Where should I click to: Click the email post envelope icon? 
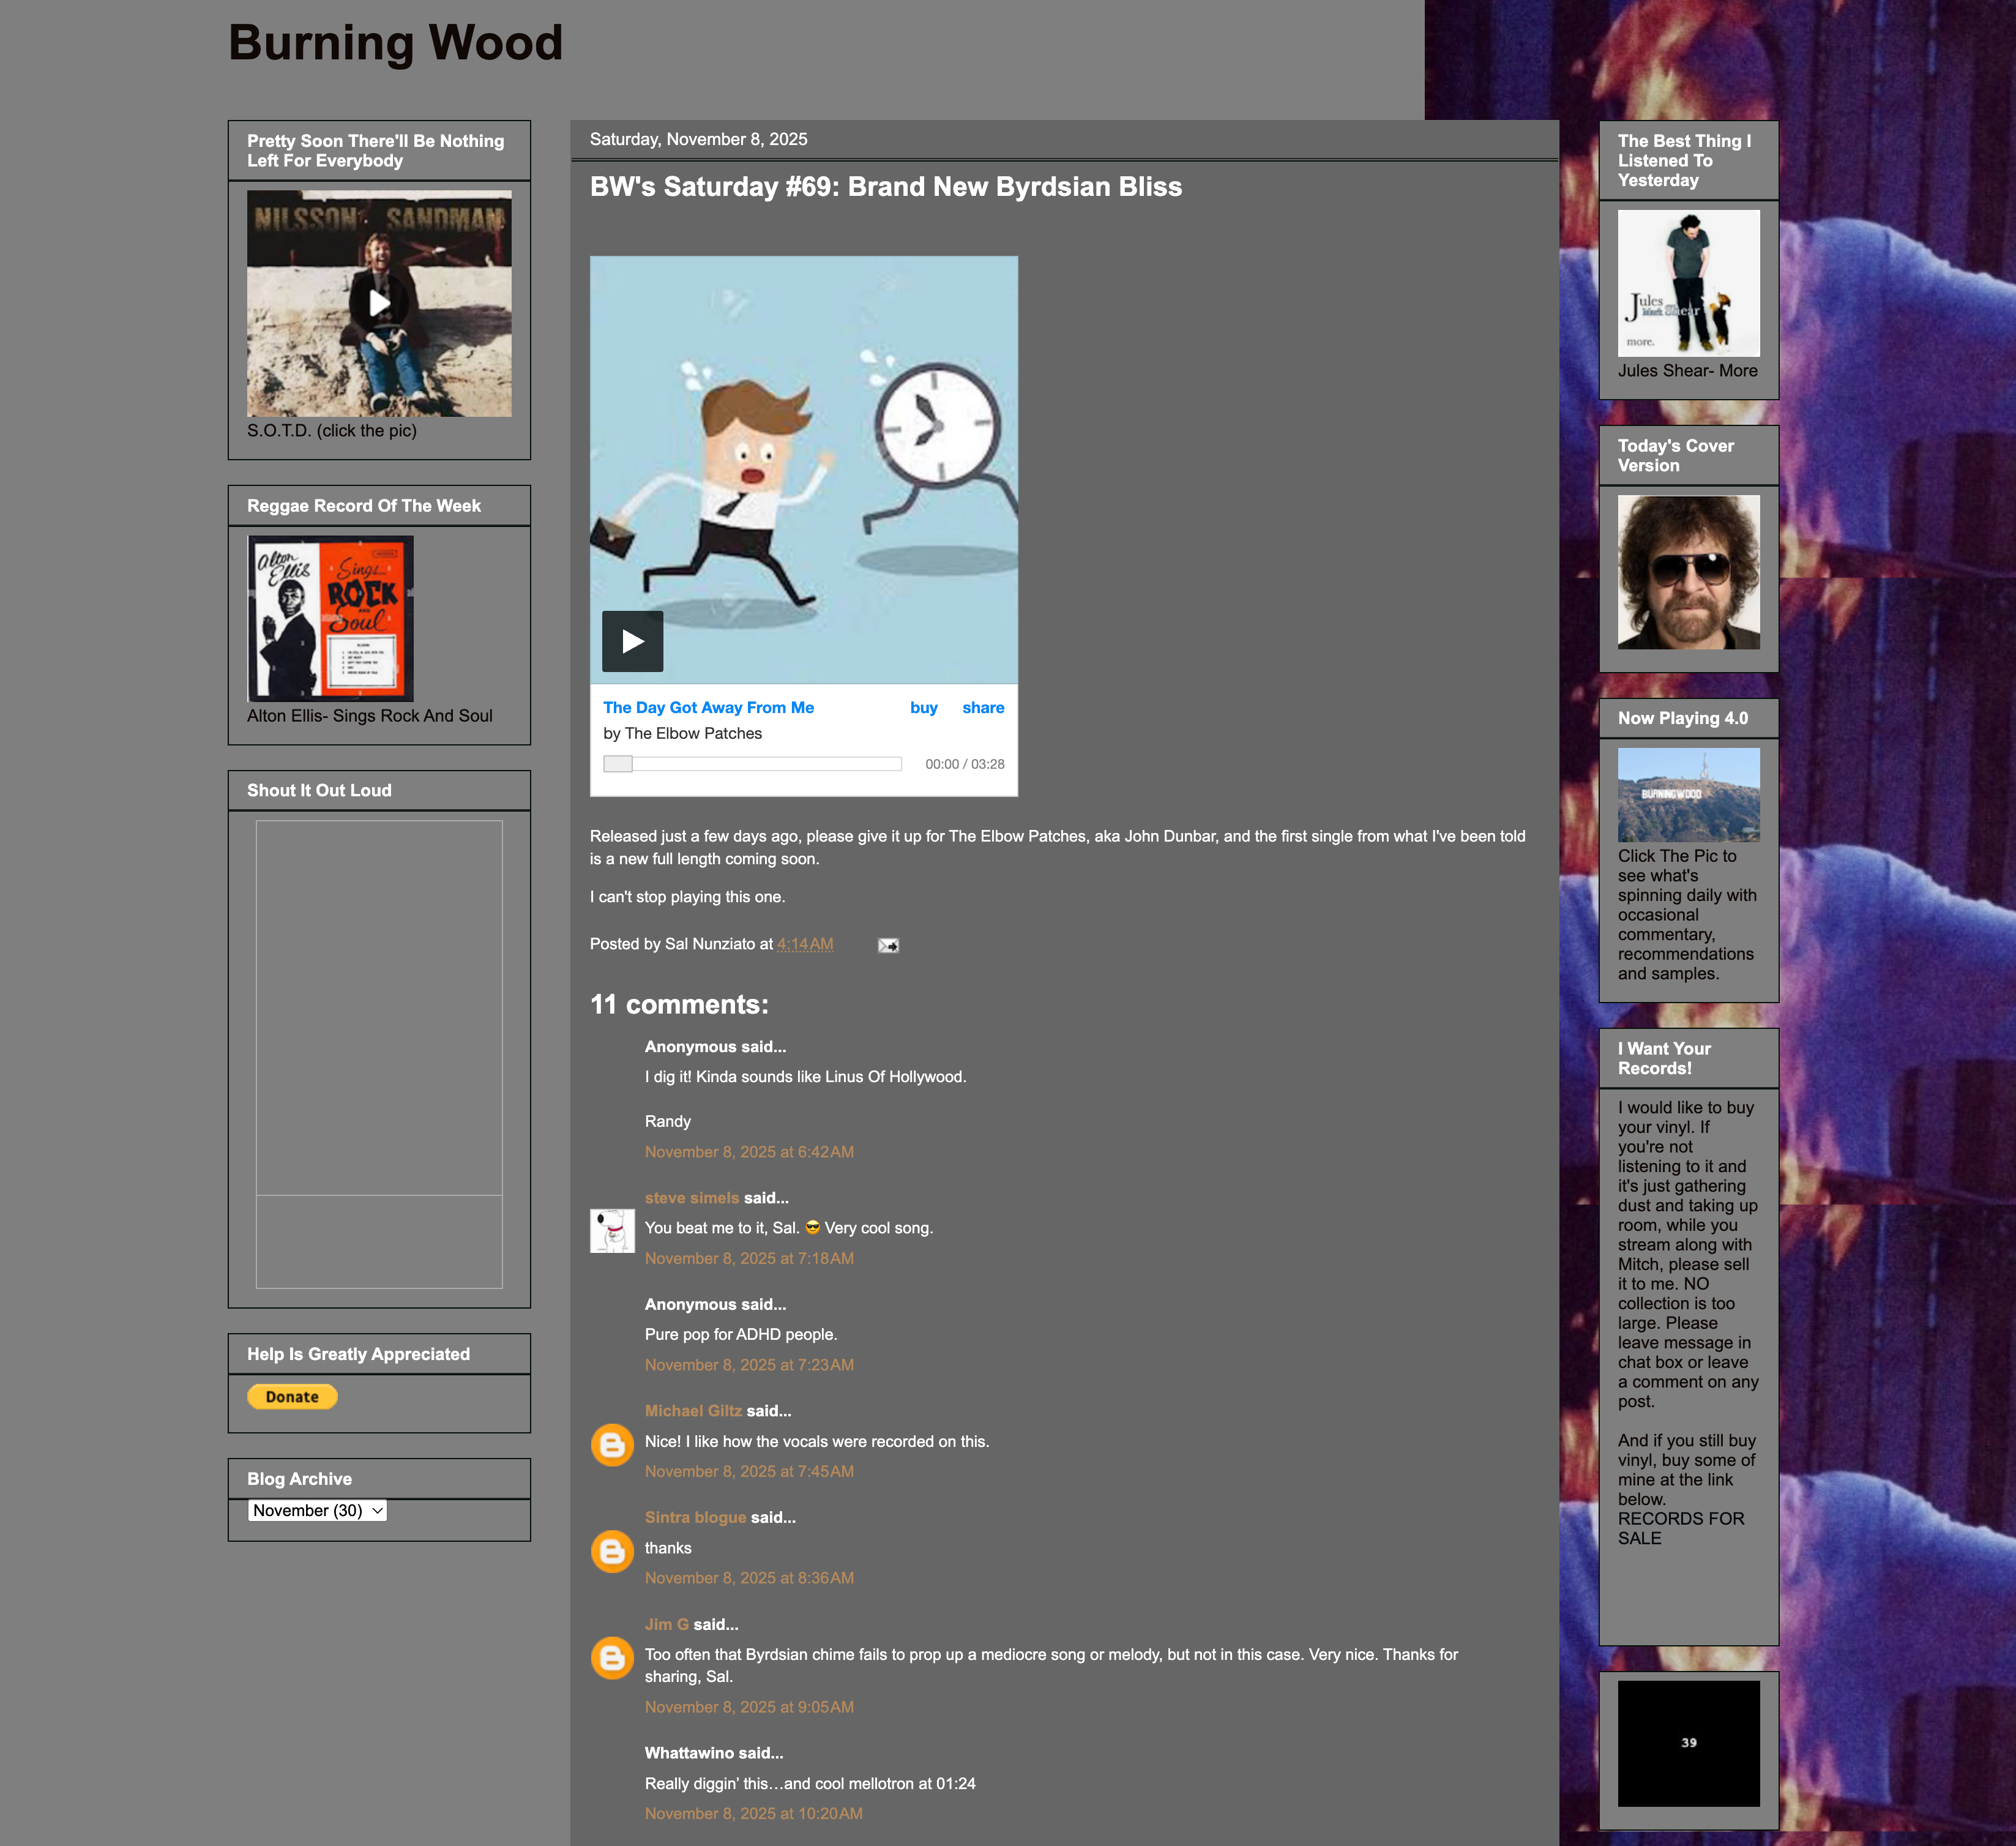(x=888, y=945)
